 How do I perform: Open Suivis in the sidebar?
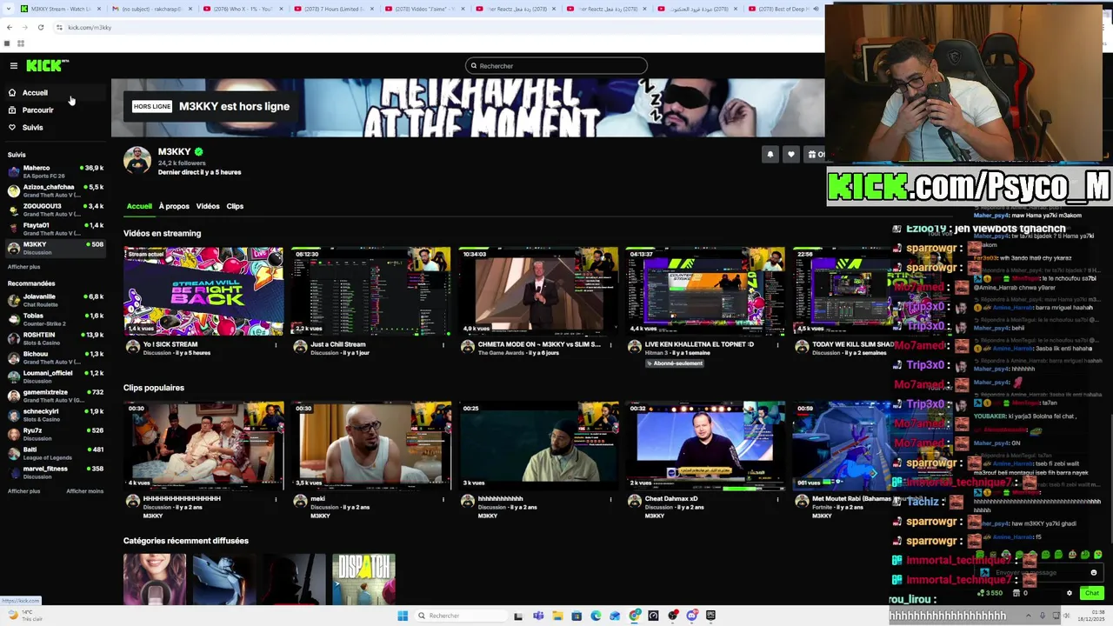[54, 127]
